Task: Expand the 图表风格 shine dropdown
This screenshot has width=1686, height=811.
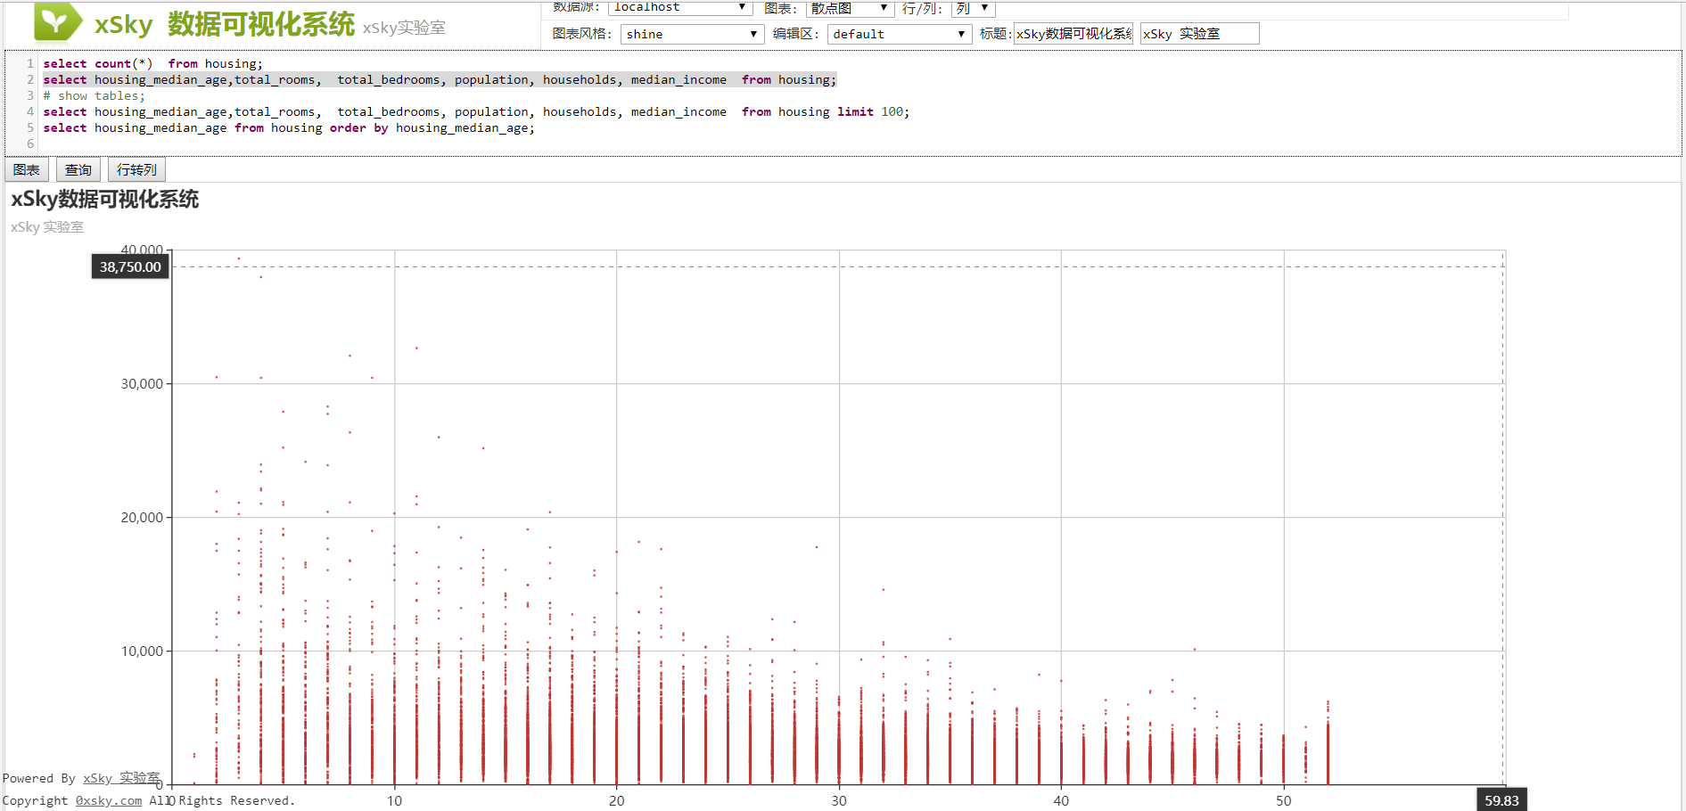Action: (692, 34)
